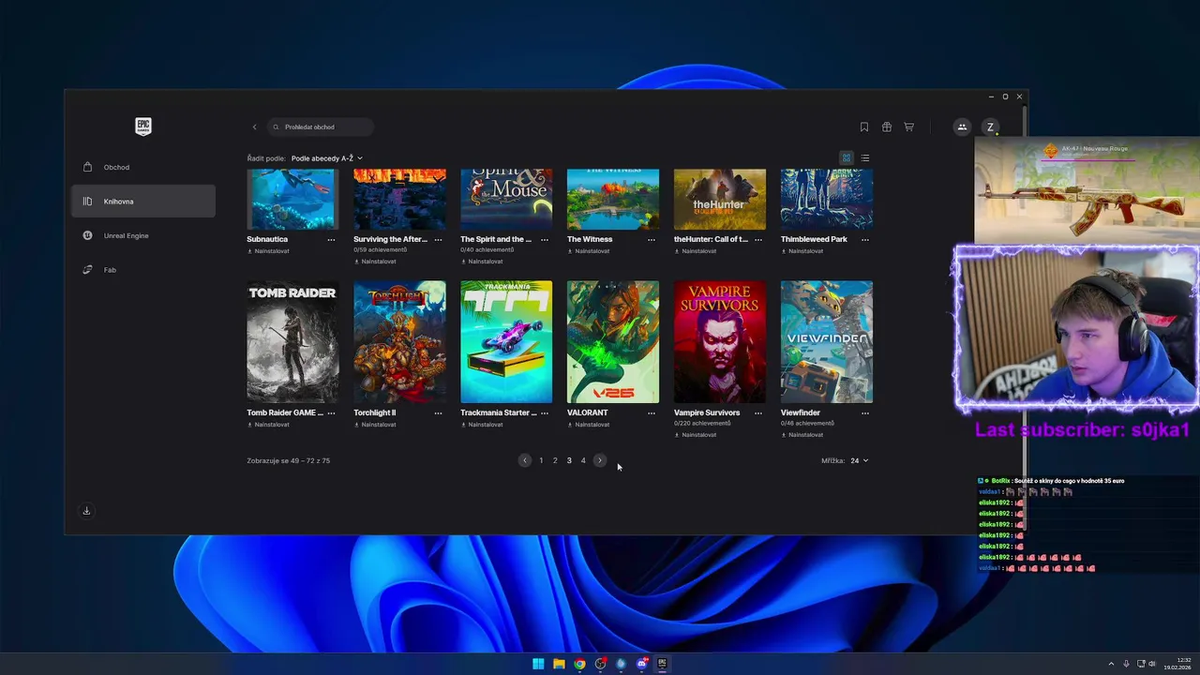
Task: Open options menu for Tomb Raider
Action: click(331, 413)
